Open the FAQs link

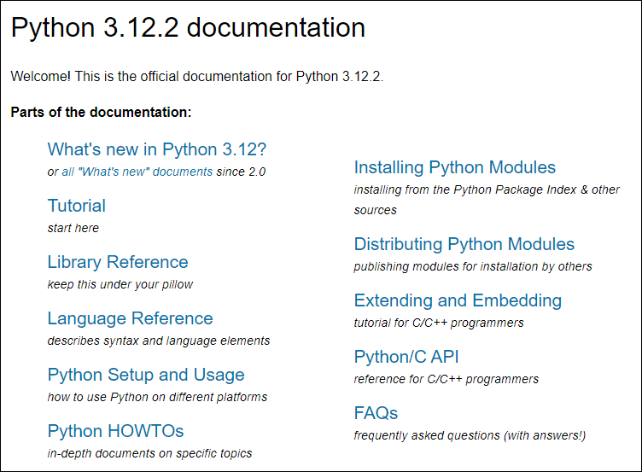pos(376,413)
